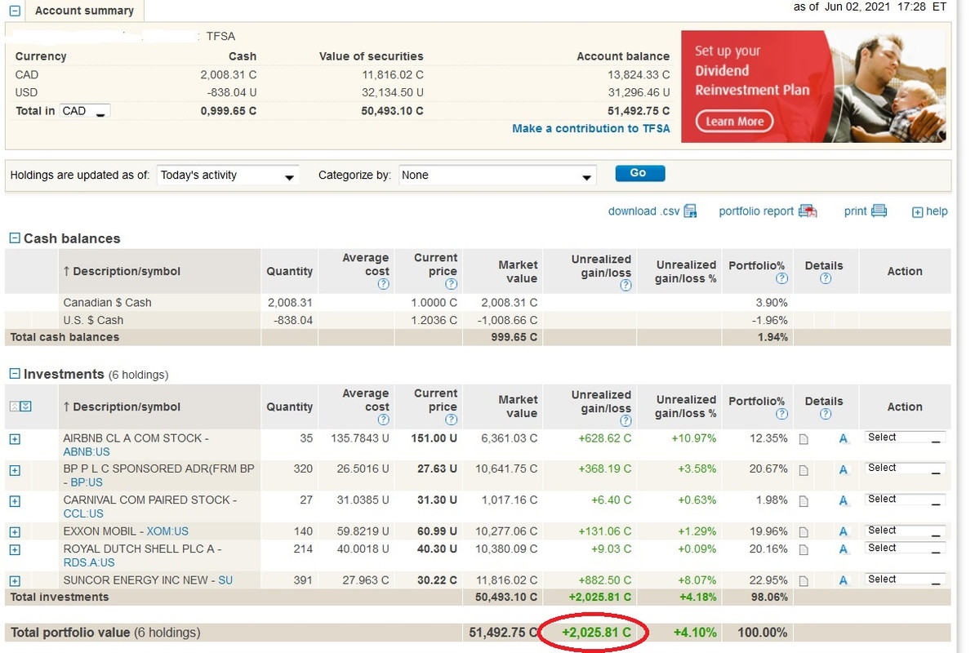975x653 pixels.
Task: Expand the CARNIVAL holding row
Action: pos(15,501)
